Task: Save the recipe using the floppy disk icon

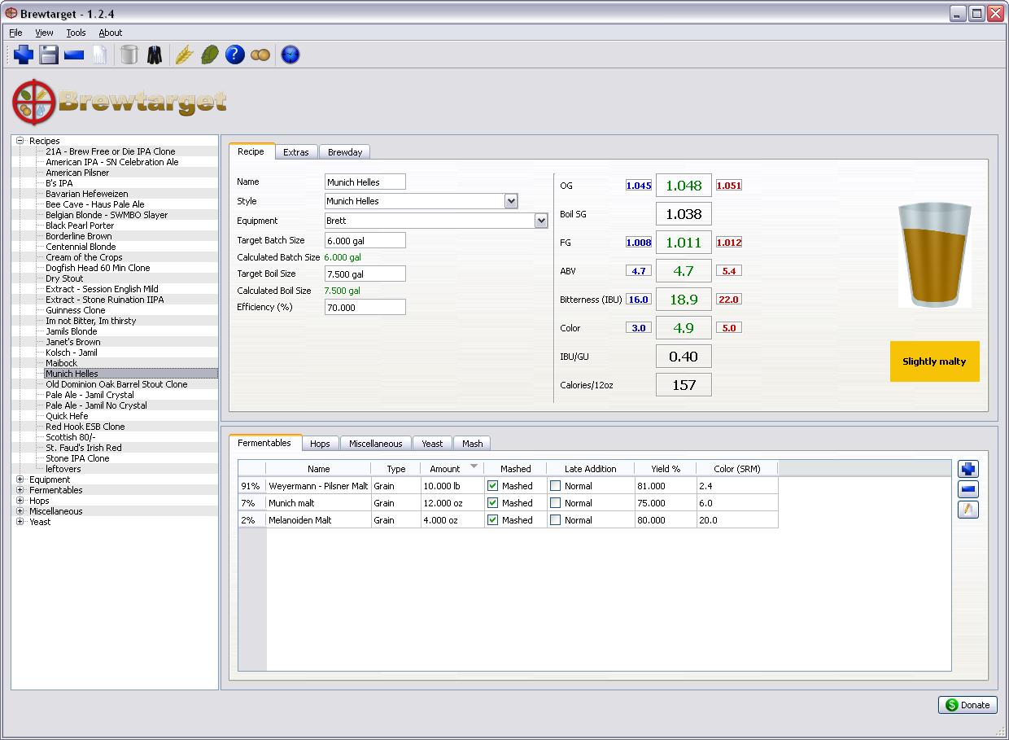Action: (49, 55)
